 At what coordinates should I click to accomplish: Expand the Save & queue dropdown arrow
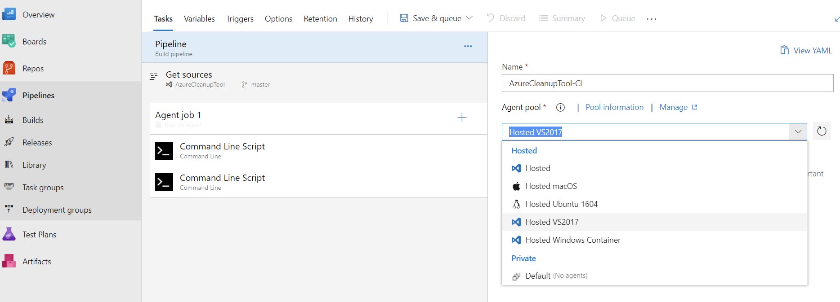click(469, 18)
